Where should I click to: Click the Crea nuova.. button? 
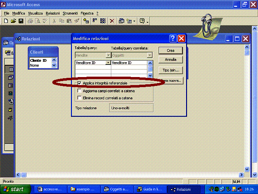pyautogui.click(x=171, y=81)
